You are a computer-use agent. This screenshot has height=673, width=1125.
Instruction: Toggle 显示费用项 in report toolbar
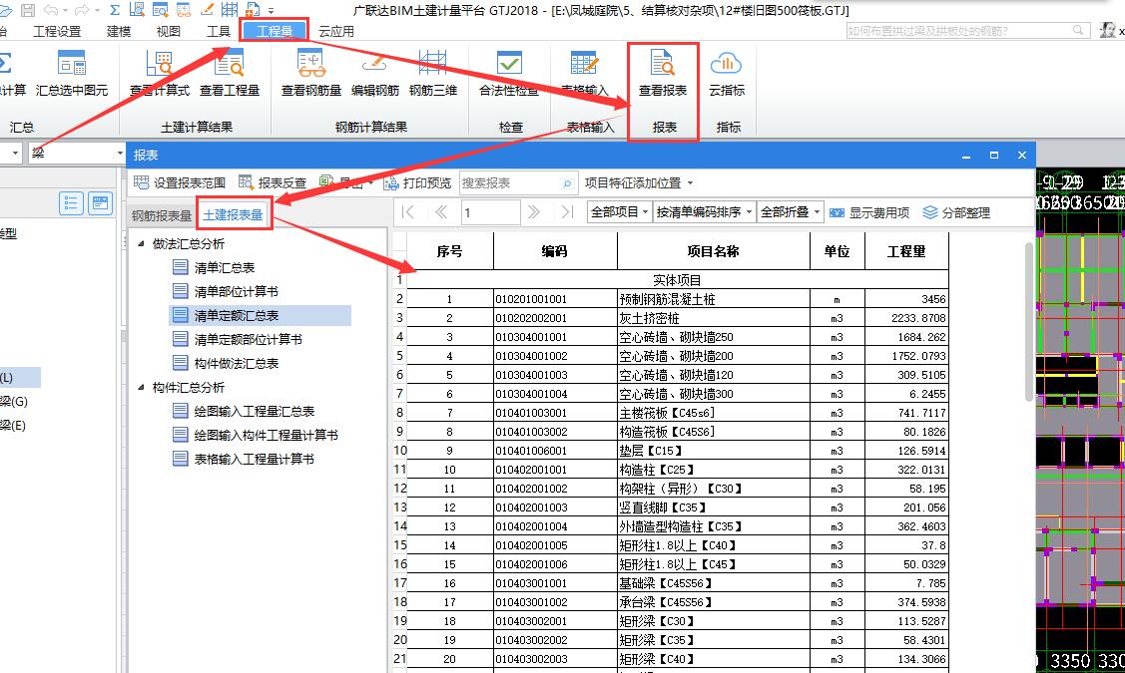tap(869, 212)
